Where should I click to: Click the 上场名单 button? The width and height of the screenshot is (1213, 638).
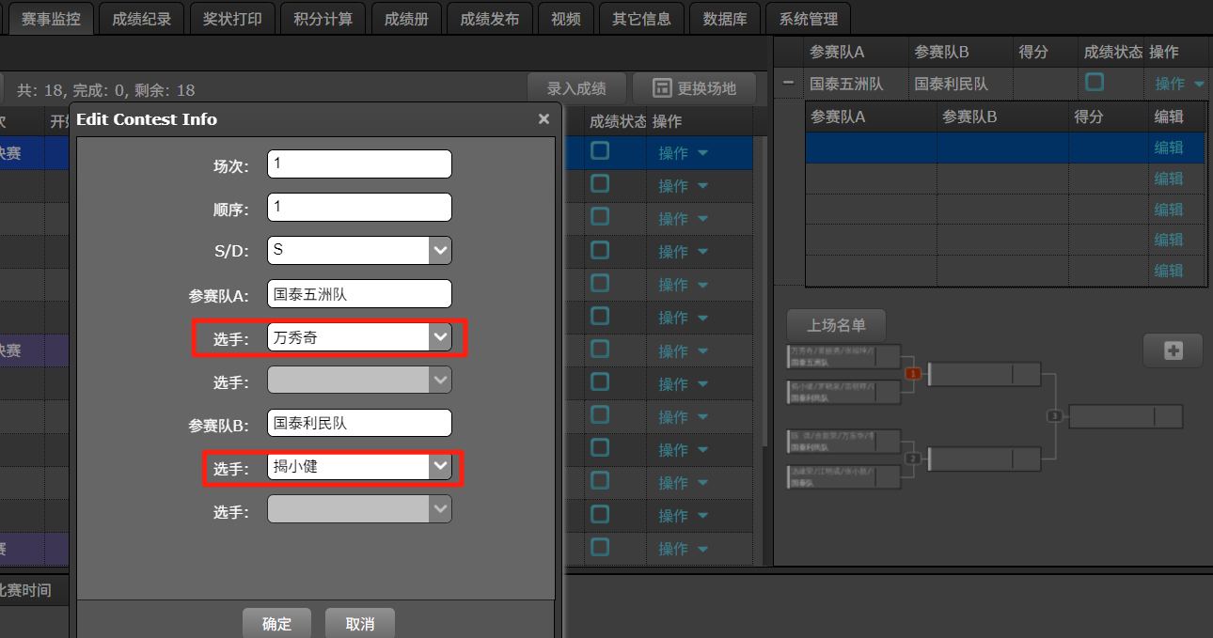pyautogui.click(x=836, y=325)
